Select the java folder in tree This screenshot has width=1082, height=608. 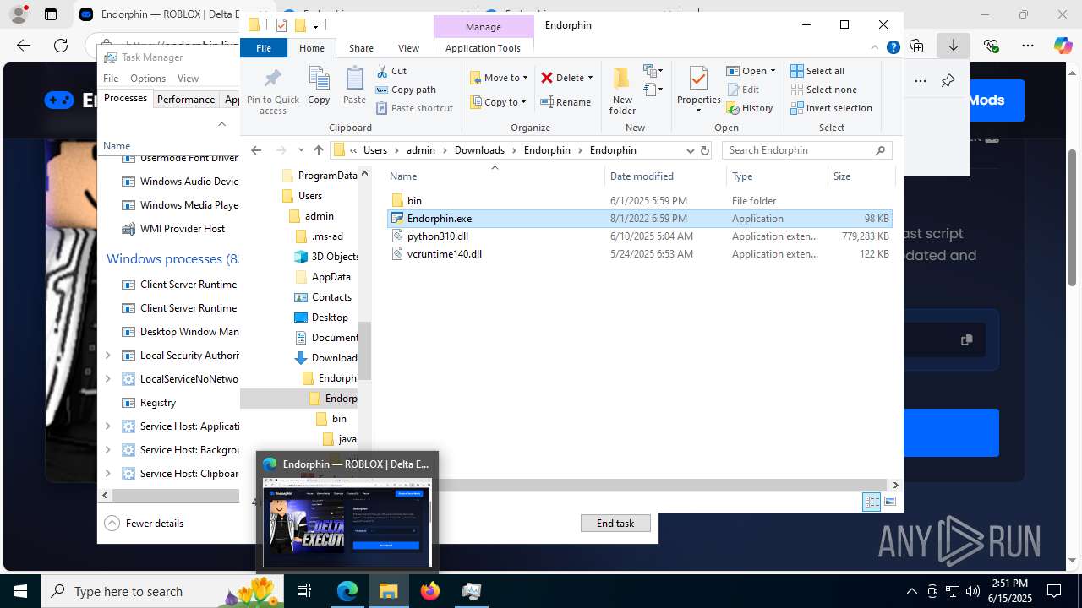[339, 439]
